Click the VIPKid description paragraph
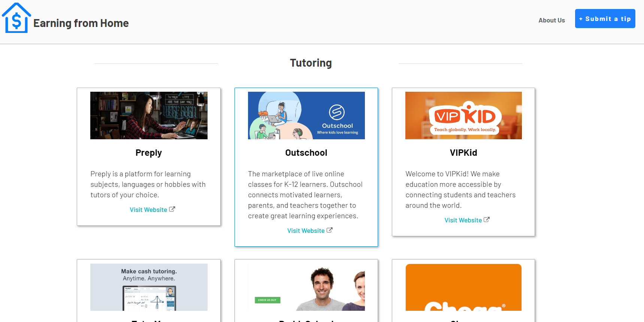 point(461,189)
